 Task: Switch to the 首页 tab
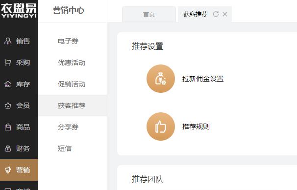pos(149,14)
